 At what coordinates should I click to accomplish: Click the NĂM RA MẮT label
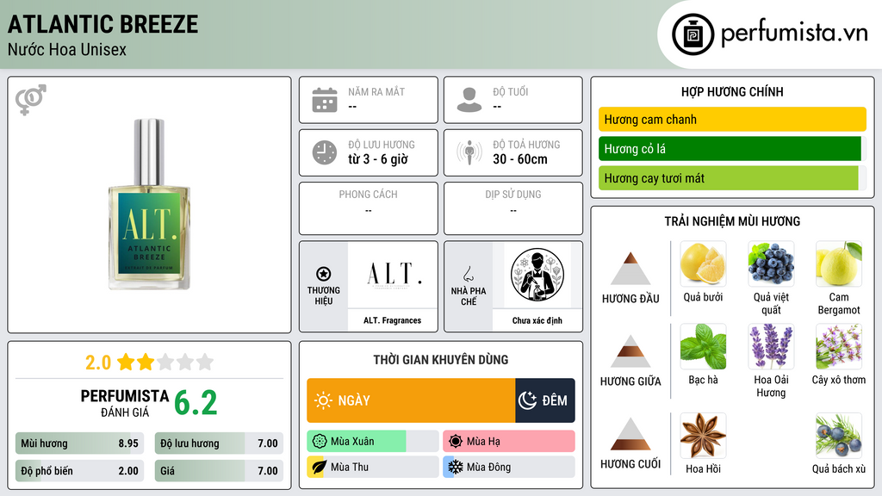tap(376, 91)
